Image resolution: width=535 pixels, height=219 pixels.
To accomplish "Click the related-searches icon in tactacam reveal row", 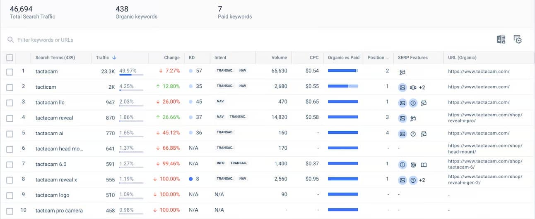I will click(413, 118).
